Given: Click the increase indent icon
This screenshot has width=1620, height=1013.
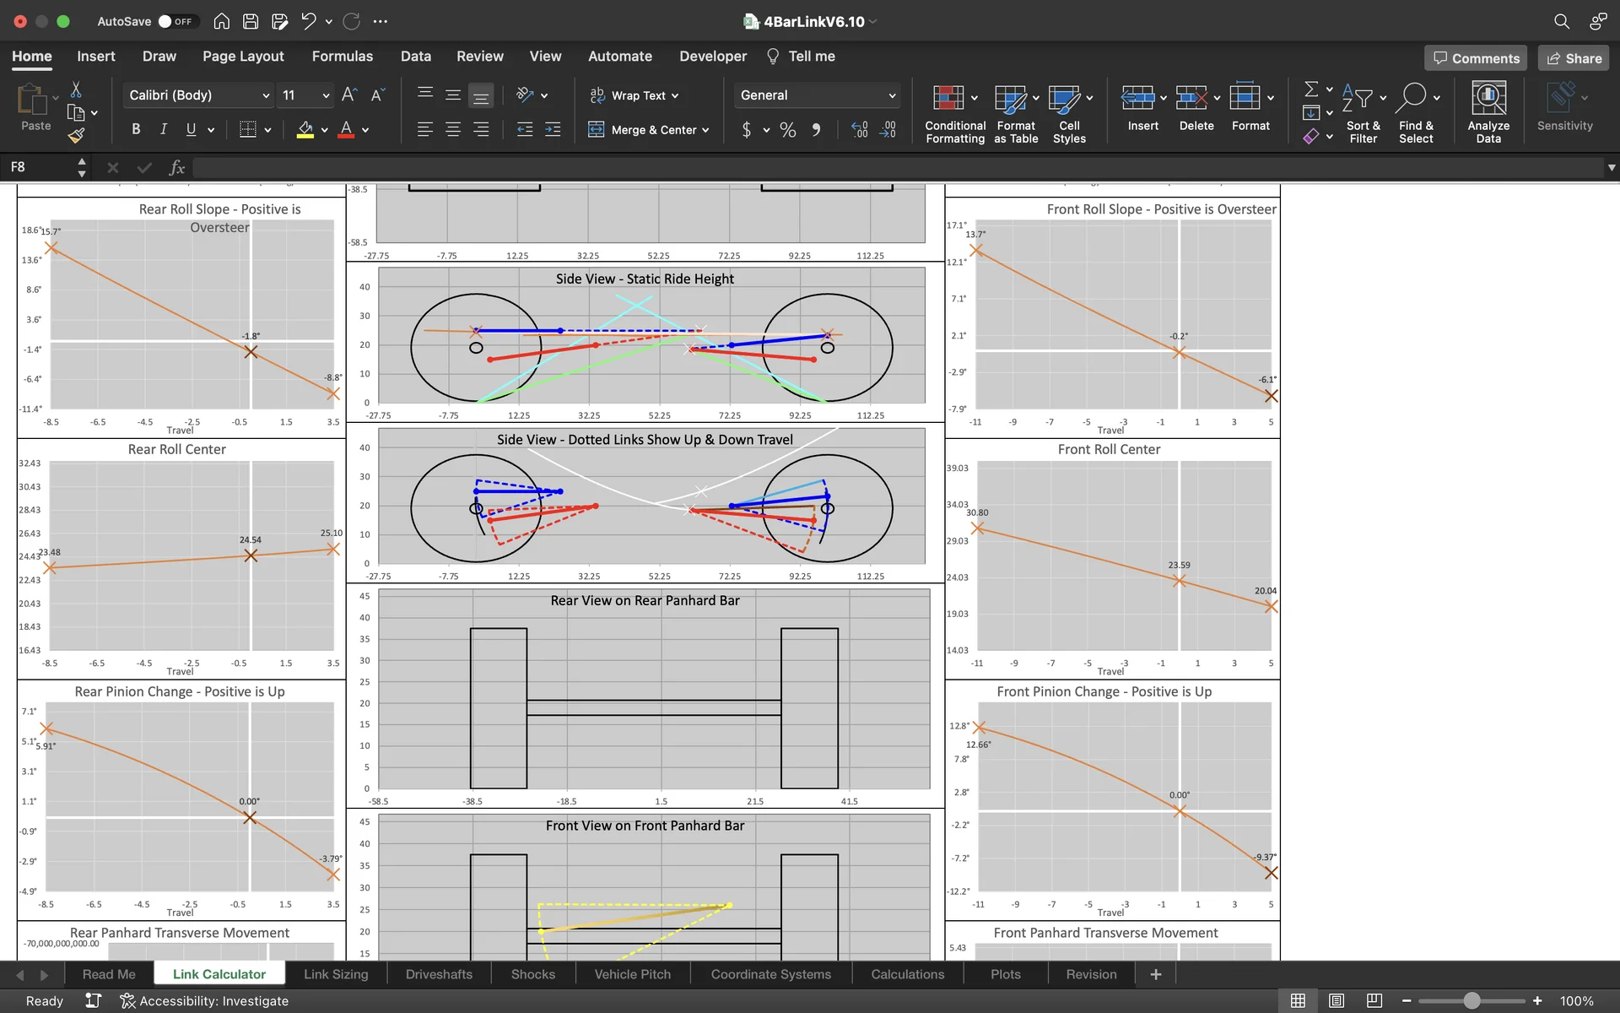Looking at the screenshot, I should [553, 129].
